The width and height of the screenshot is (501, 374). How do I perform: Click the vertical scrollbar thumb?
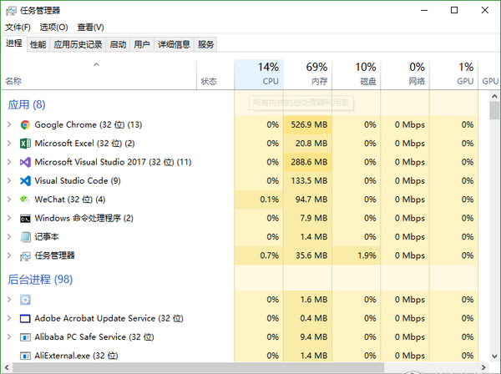(x=494, y=110)
